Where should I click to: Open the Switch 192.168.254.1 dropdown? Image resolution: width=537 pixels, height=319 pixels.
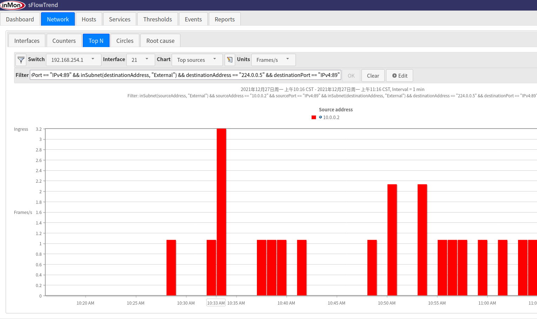pos(74,60)
